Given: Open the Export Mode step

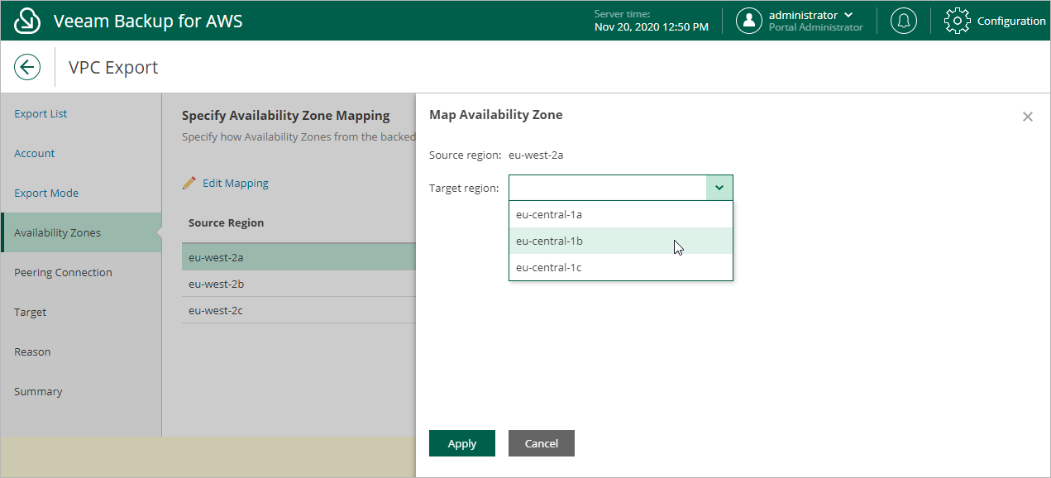Looking at the screenshot, I should 46,193.
